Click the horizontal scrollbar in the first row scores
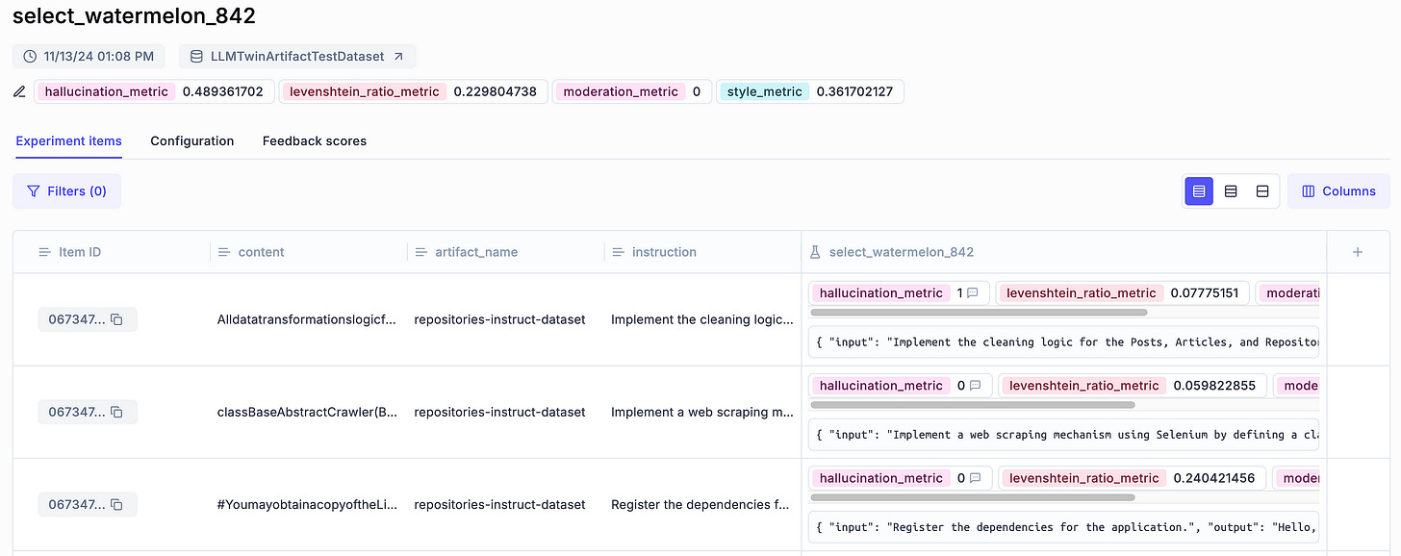 coord(979,313)
